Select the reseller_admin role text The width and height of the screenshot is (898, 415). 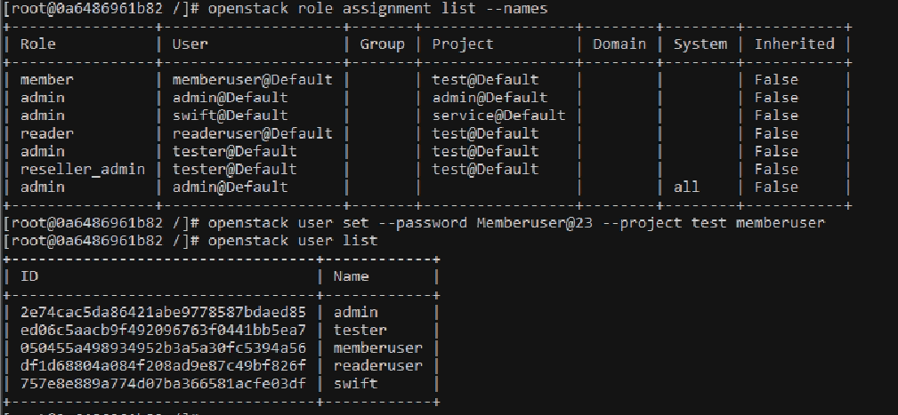point(82,169)
